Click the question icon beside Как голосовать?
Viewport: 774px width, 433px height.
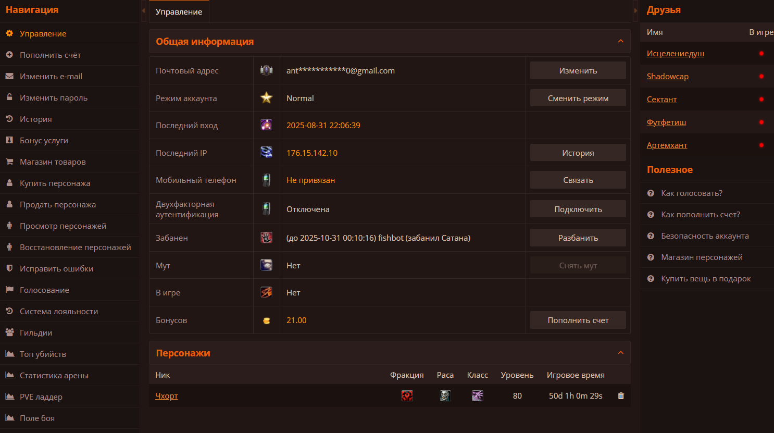click(651, 193)
